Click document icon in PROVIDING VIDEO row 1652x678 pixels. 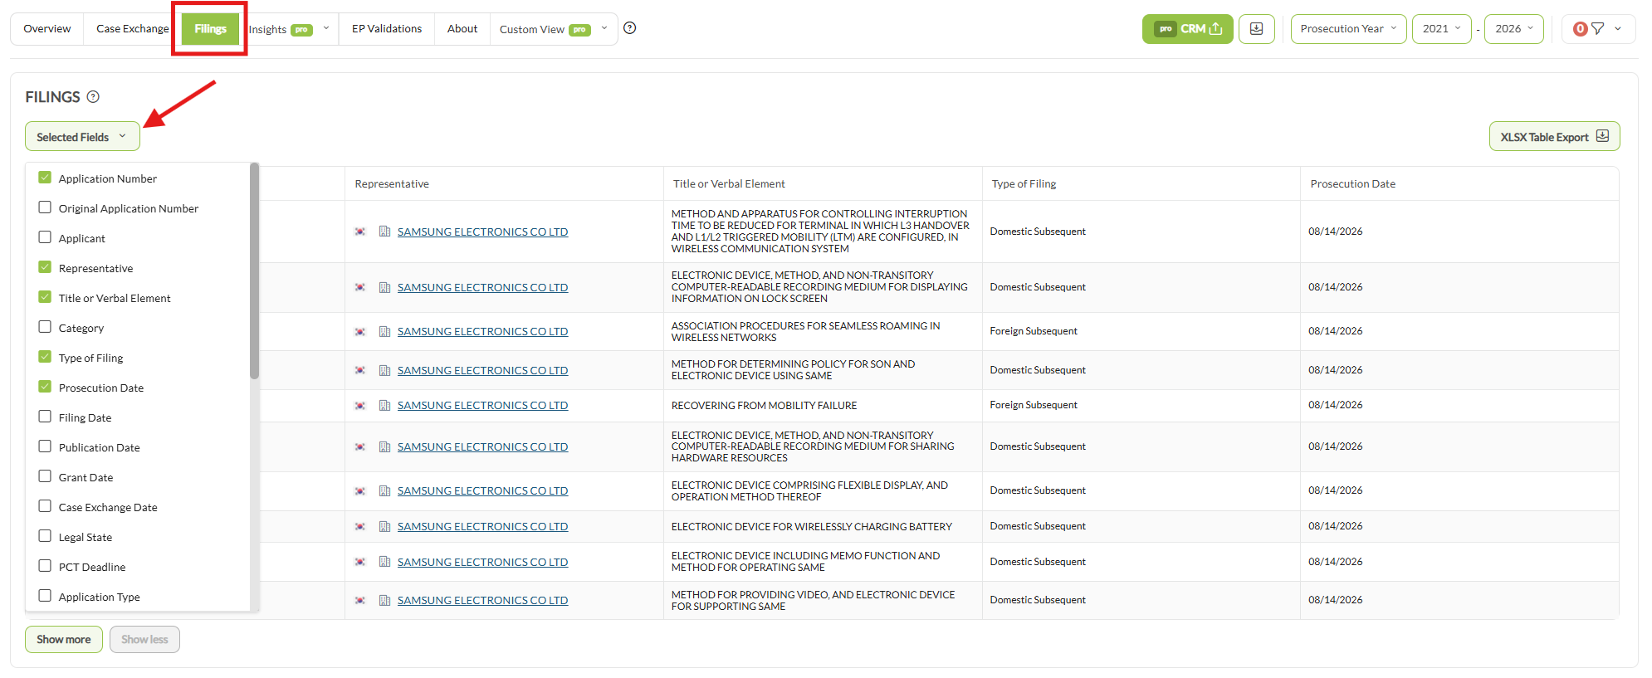pyautogui.click(x=384, y=601)
